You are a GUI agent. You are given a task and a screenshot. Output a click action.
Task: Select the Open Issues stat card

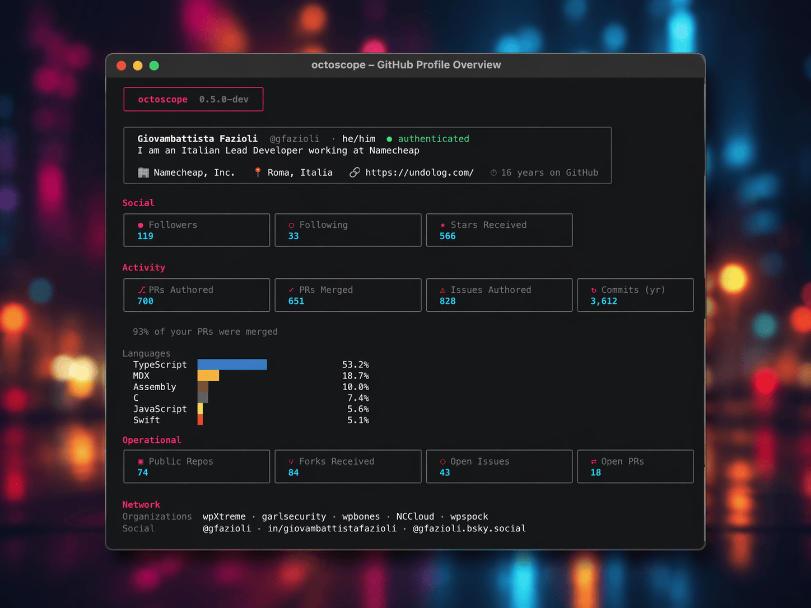(x=499, y=466)
